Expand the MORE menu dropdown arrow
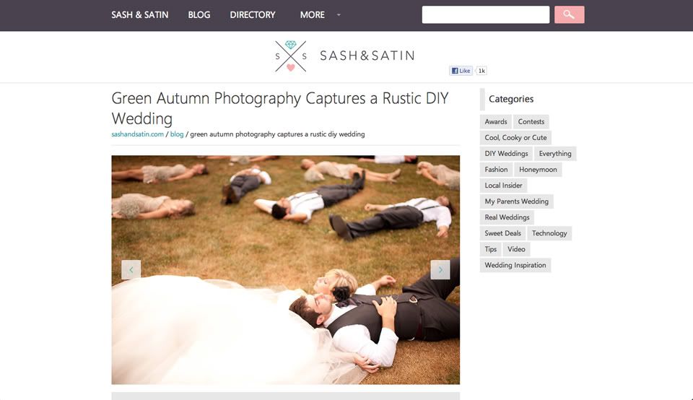Screen dimensions: 693x400 click(x=339, y=15)
